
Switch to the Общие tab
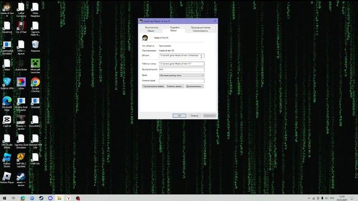pos(150,31)
